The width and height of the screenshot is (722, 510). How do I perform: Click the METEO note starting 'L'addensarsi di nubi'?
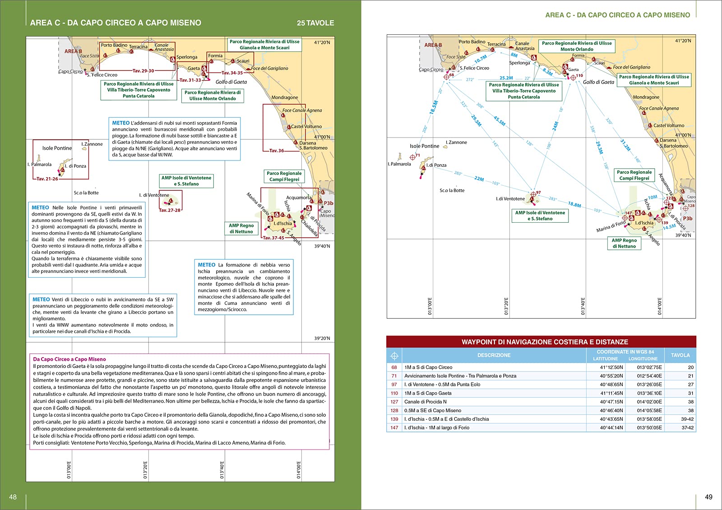point(175,139)
